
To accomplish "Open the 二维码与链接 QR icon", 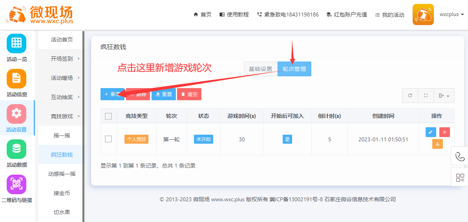I will click(16, 184).
